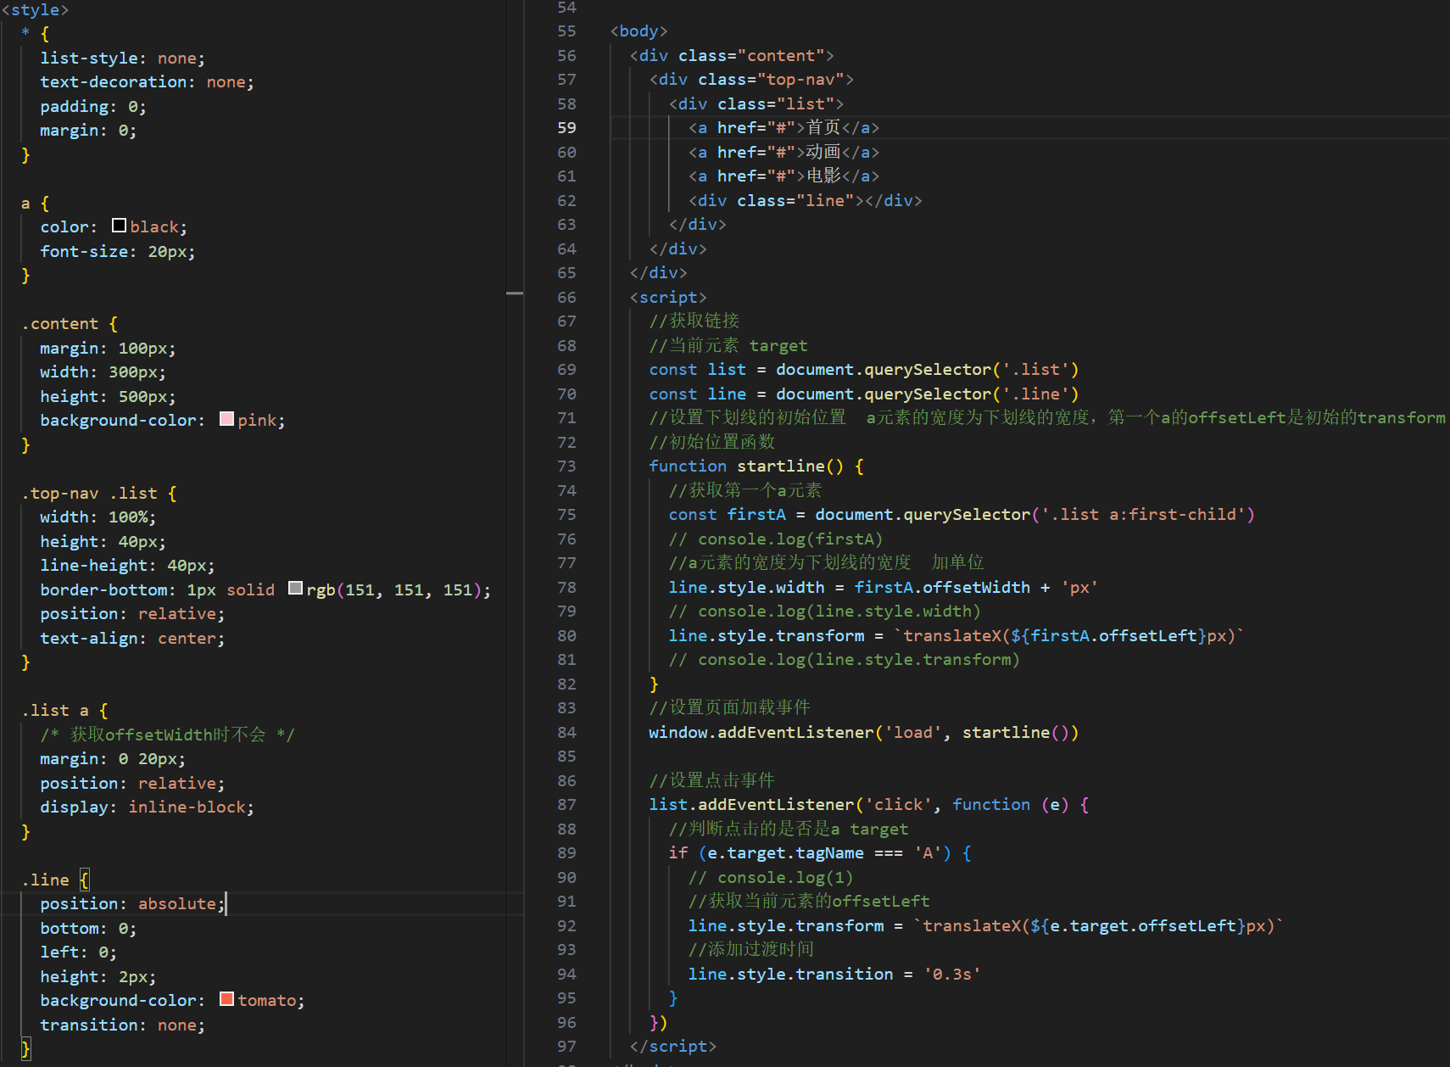This screenshot has width=1450, height=1067.
Task: Open the pink color swatch picker
Action: click(226, 419)
